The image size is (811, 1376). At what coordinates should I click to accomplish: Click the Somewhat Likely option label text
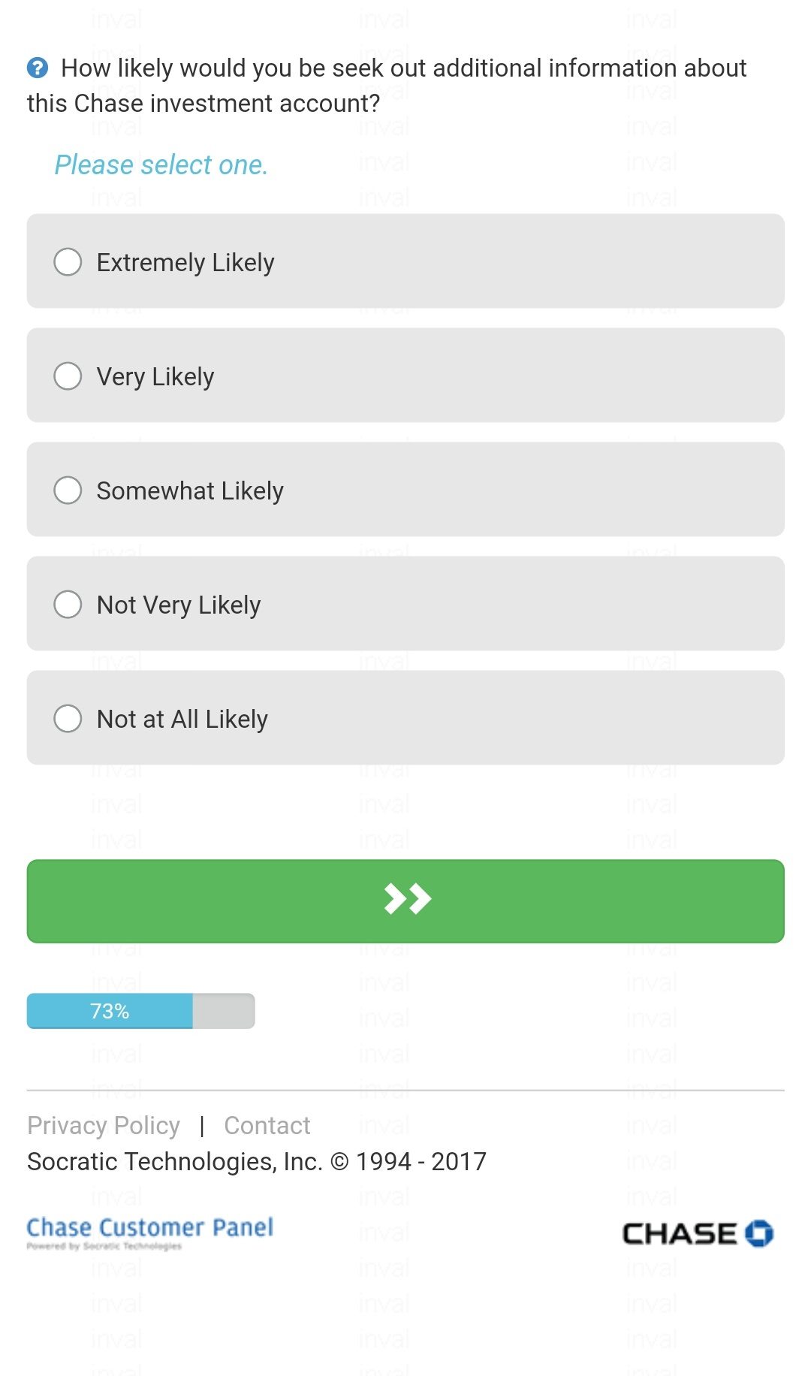pos(190,491)
